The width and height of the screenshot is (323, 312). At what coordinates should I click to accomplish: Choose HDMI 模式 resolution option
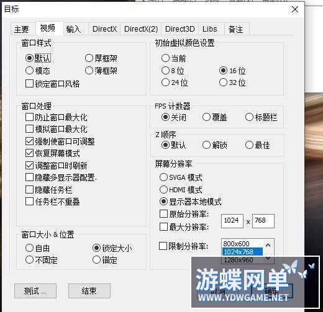tap(181, 190)
